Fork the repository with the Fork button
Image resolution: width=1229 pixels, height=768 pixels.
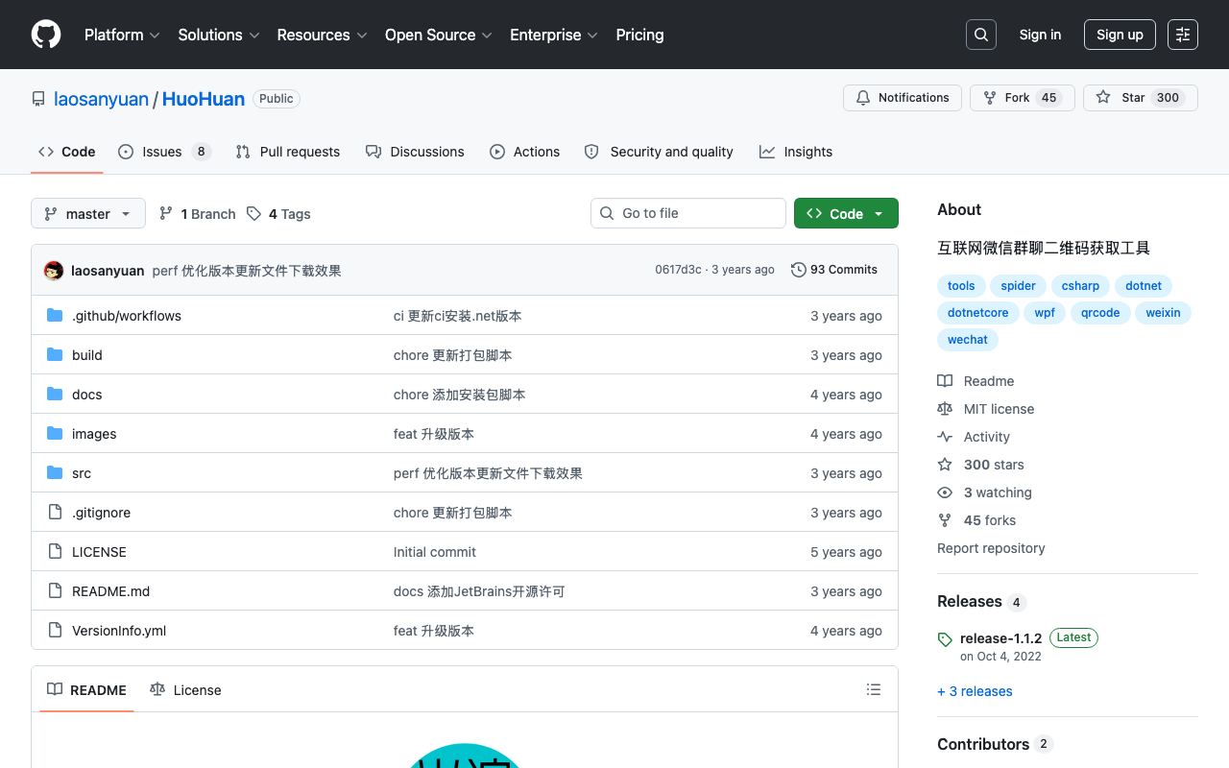pyautogui.click(x=1023, y=98)
